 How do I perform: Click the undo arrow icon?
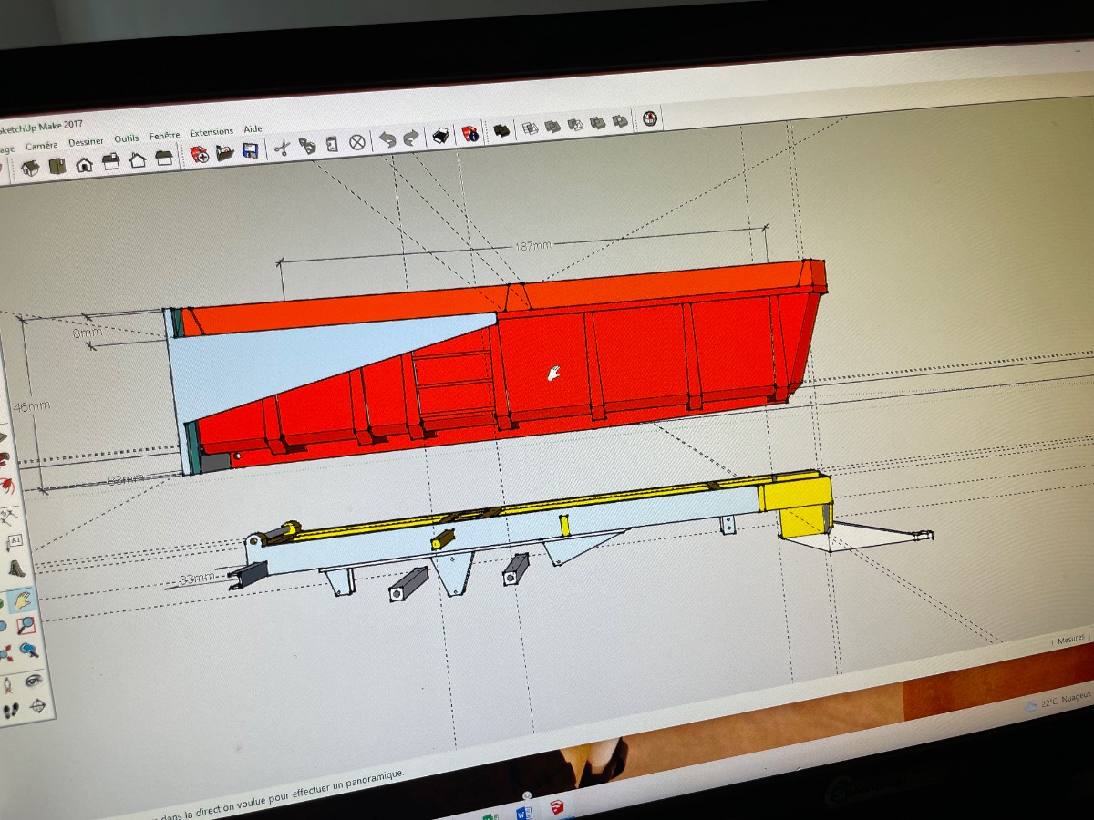pyautogui.click(x=387, y=139)
